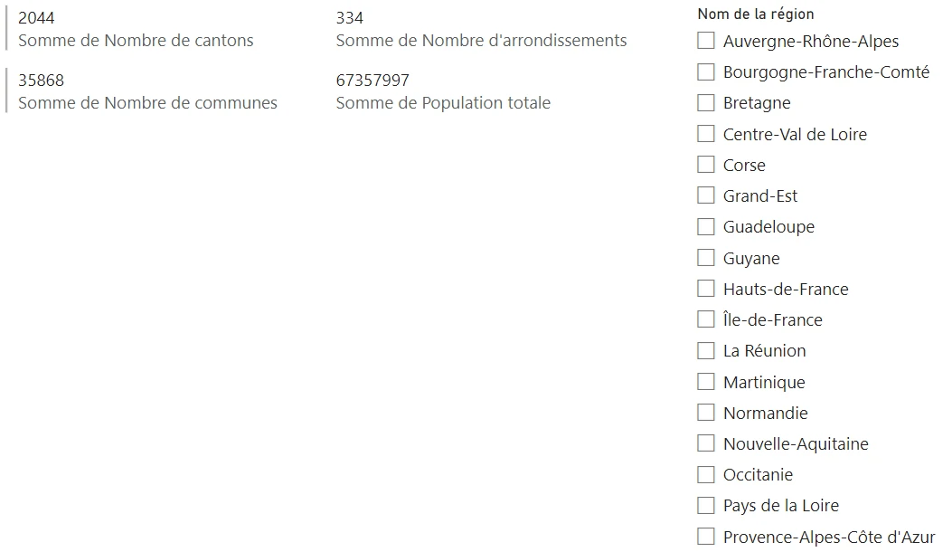Select the Nouvelle-Aquitaine checkbox
The image size is (943, 552).
[706, 443]
